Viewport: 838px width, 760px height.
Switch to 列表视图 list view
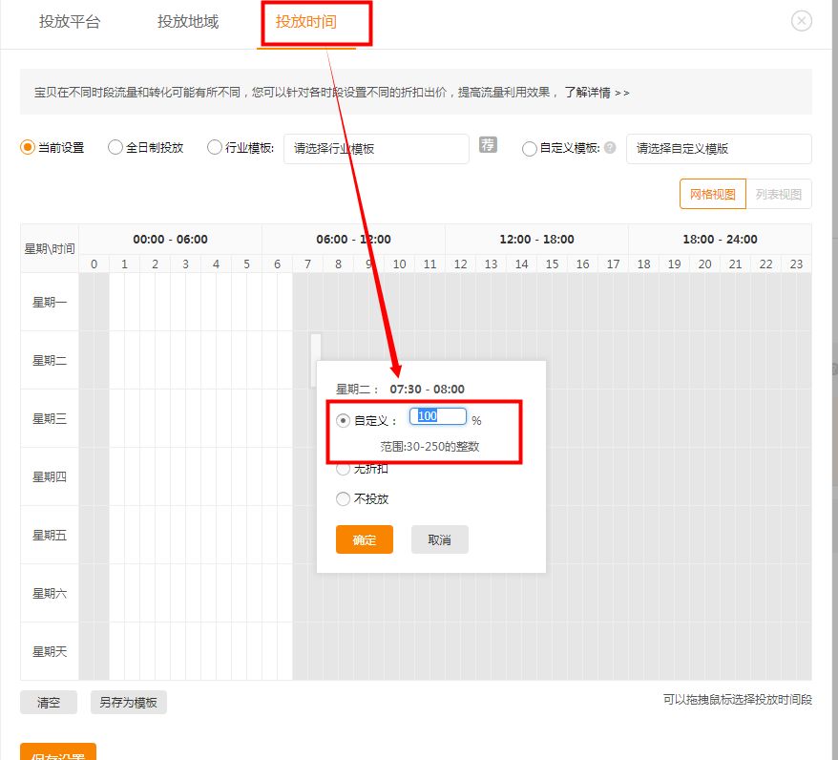click(779, 194)
